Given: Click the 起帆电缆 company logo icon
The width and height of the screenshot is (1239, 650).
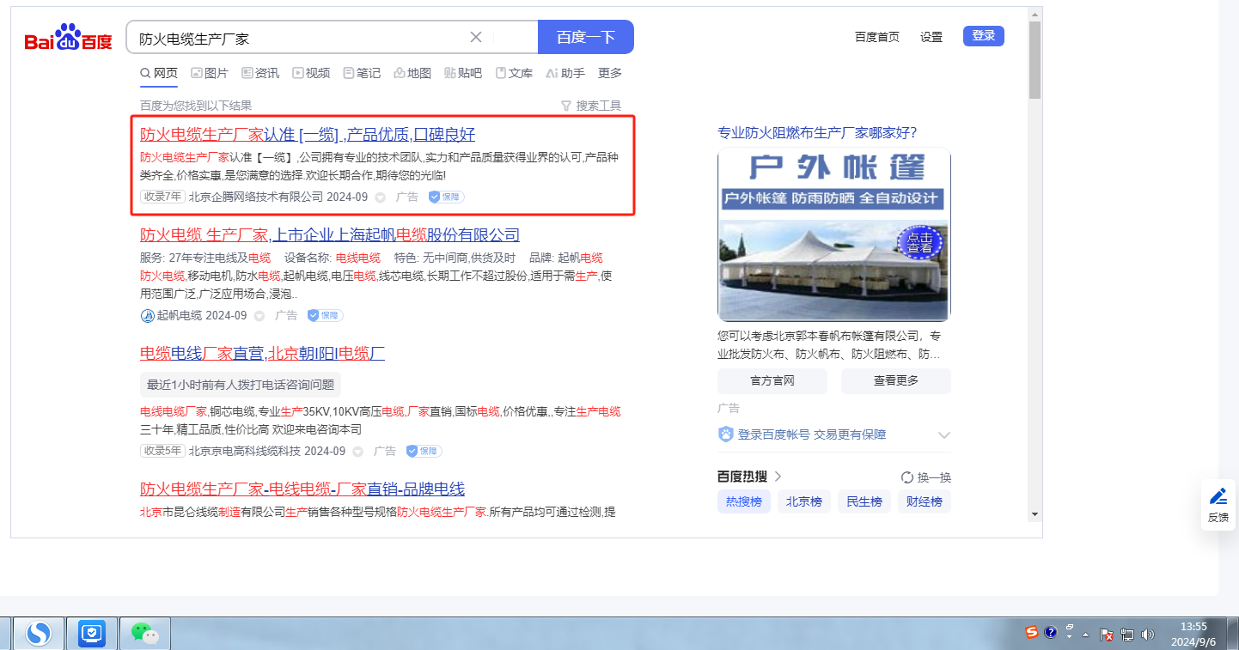Looking at the screenshot, I should click(x=147, y=315).
